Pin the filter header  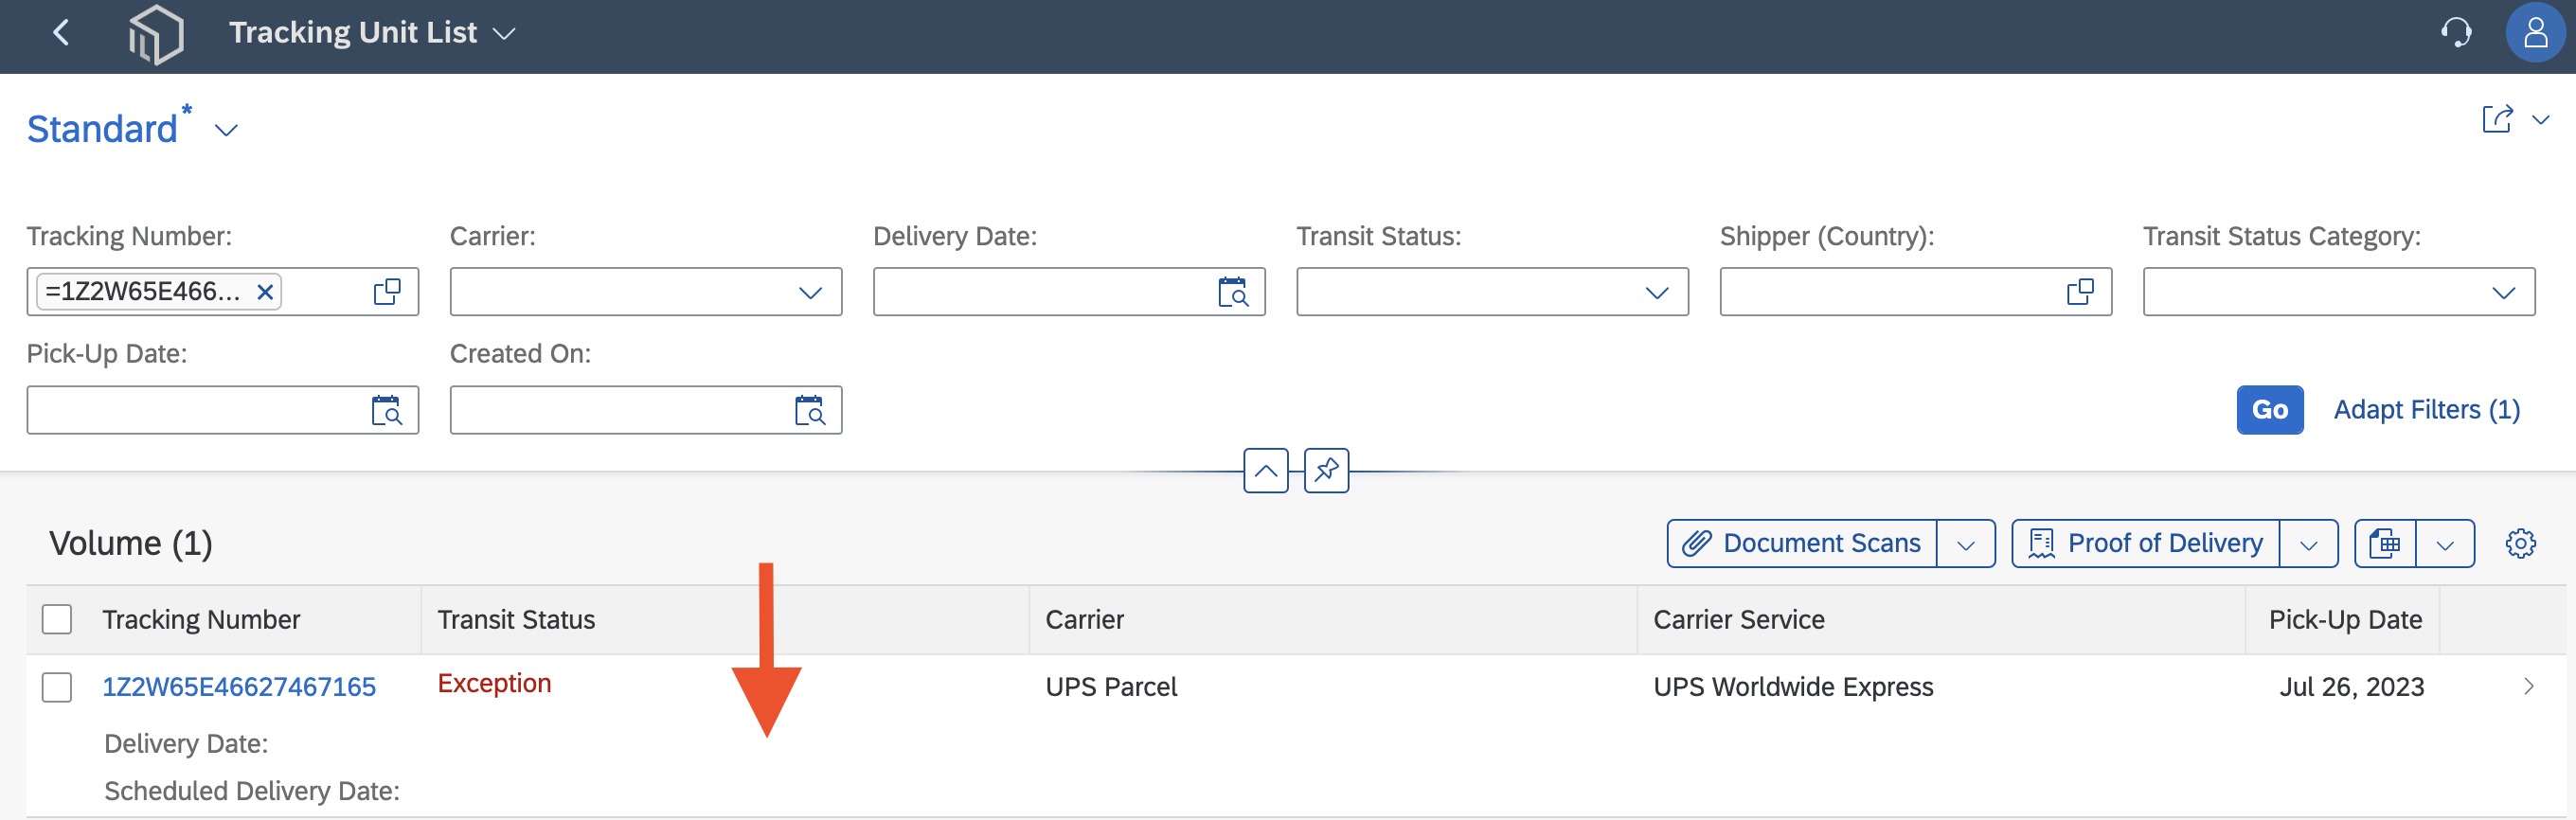[x=1326, y=471]
